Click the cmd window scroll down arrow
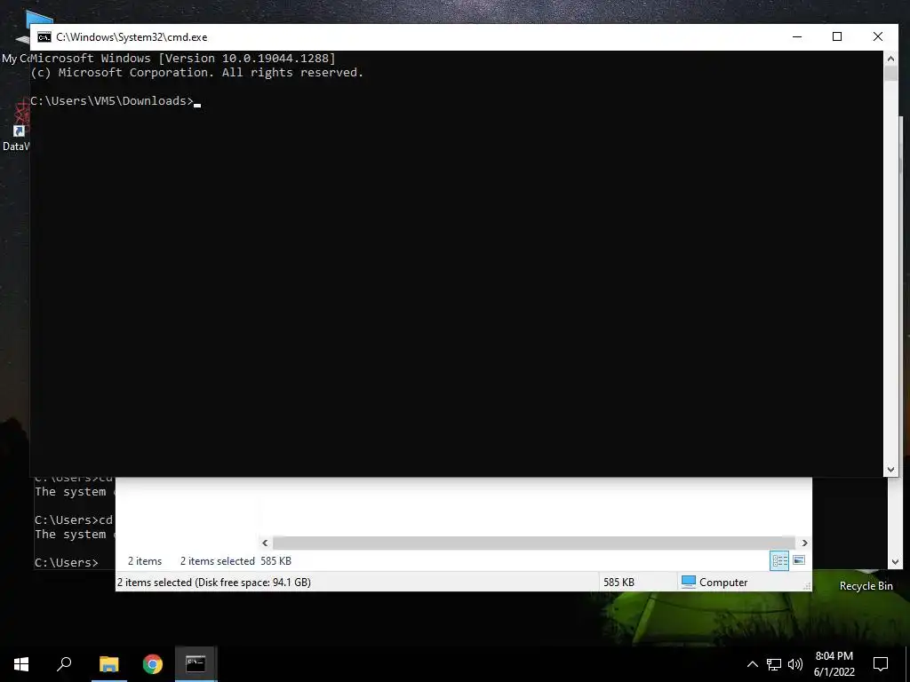910x682 pixels. [890, 469]
